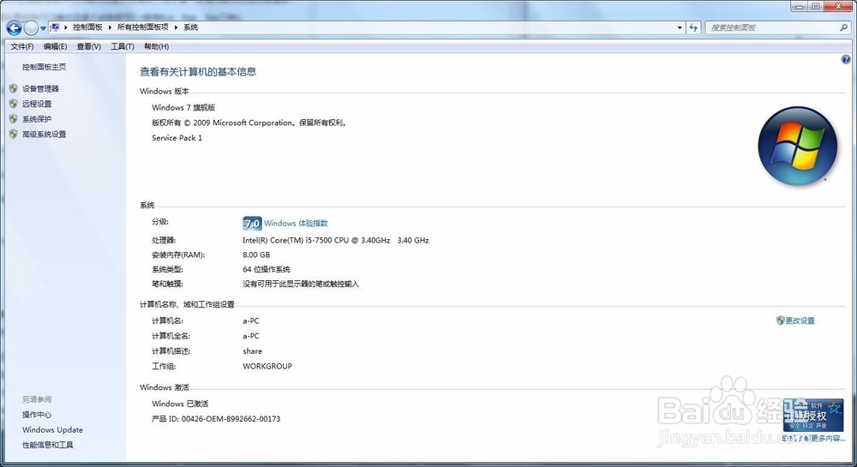Image resolution: width=857 pixels, height=467 pixels.
Task: Select Windows 已激活 status text
Action: click(x=180, y=404)
